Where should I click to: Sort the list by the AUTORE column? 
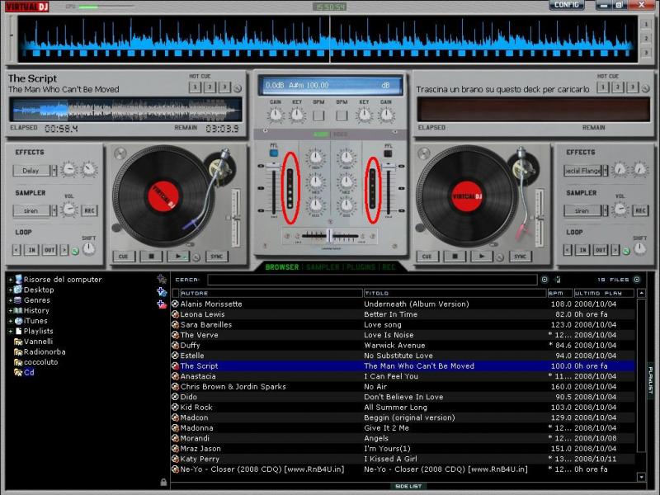pyautogui.click(x=271, y=293)
